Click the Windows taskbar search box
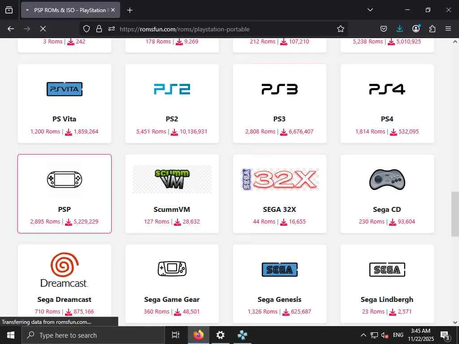459x344 pixels. (93, 335)
